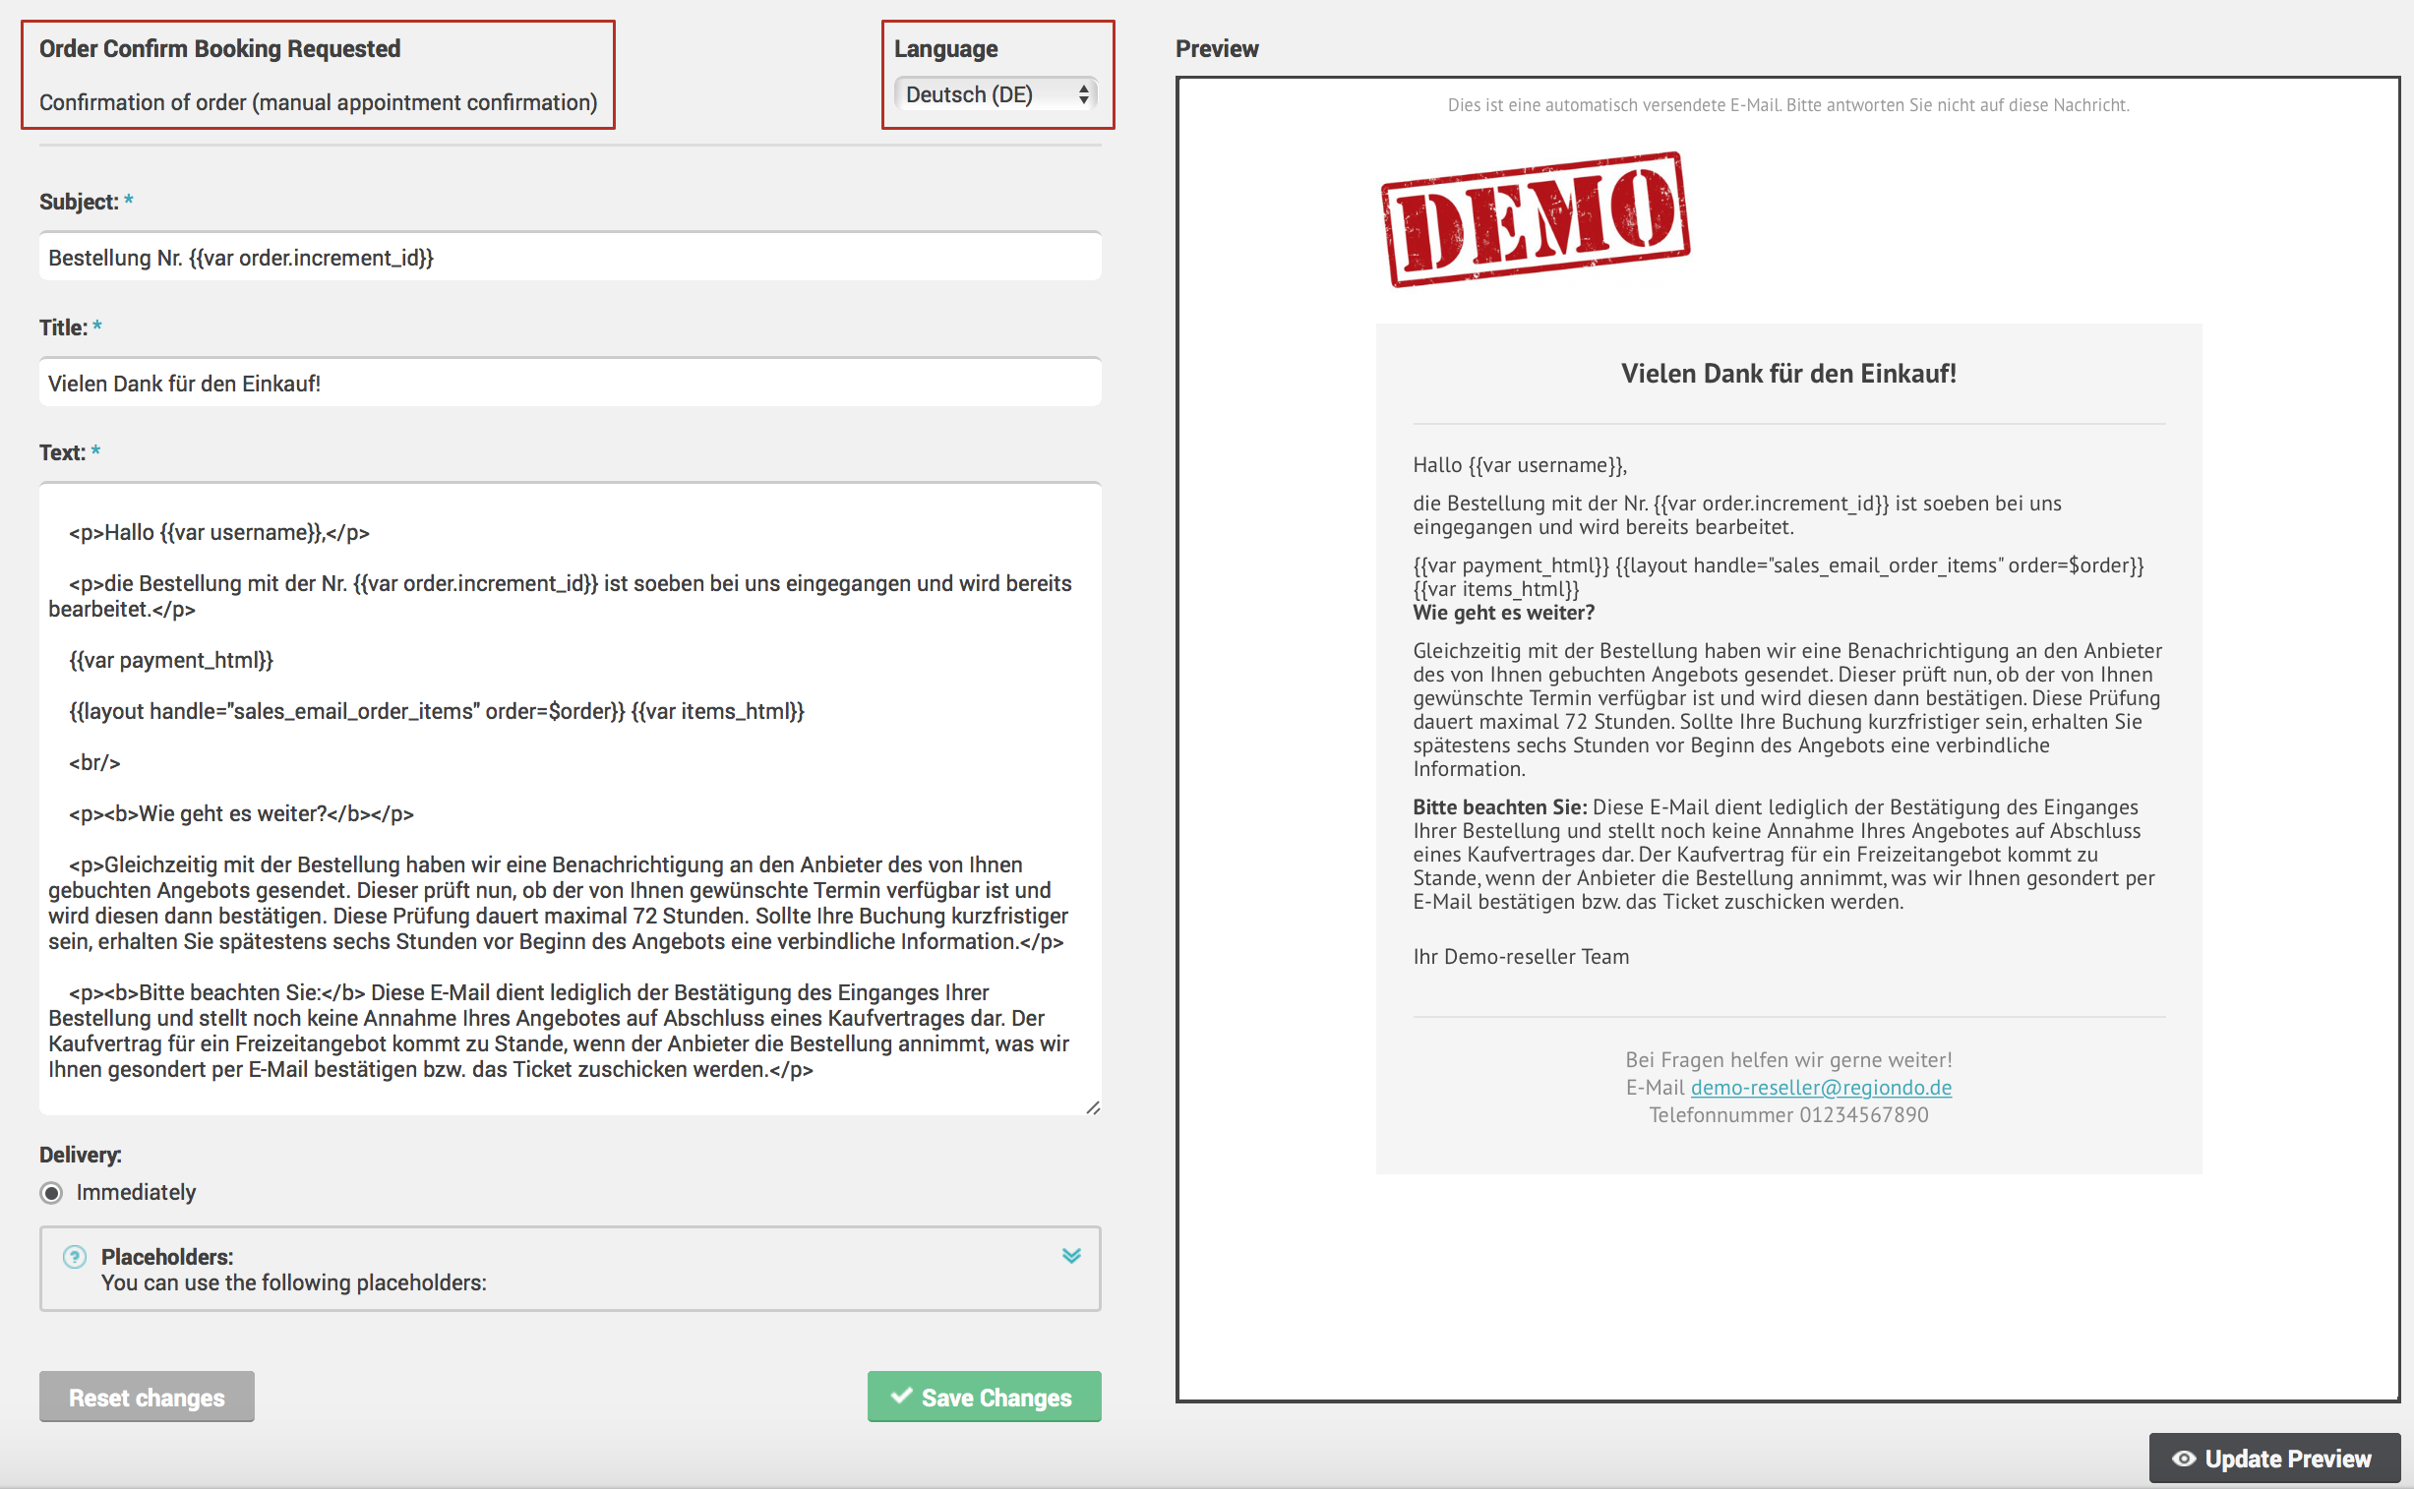Viewport: 2414px width, 1489px height.
Task: Open the Language dropdown showing Deutsch (DE)
Action: point(996,94)
